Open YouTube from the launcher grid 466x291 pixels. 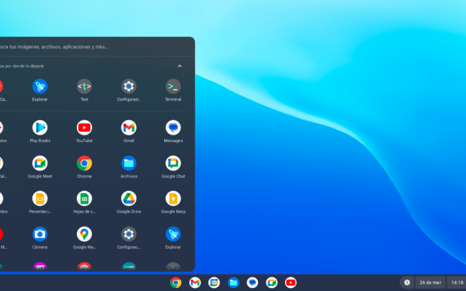click(84, 127)
